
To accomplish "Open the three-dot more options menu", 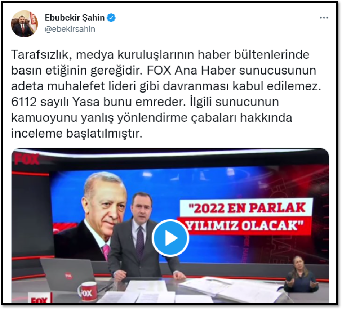I will tap(324, 18).
